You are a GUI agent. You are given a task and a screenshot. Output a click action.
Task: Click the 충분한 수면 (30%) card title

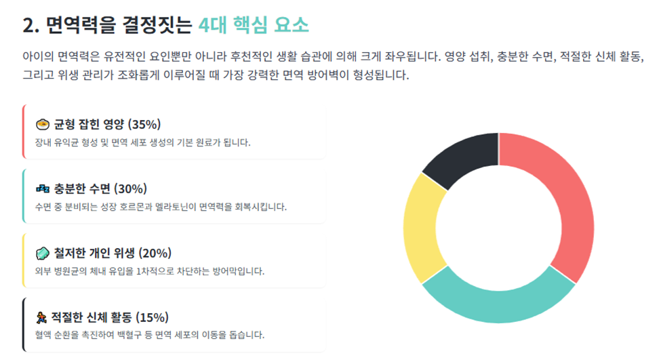click(100, 188)
